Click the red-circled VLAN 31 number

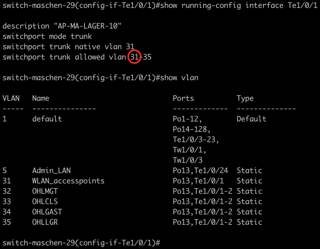coord(134,57)
